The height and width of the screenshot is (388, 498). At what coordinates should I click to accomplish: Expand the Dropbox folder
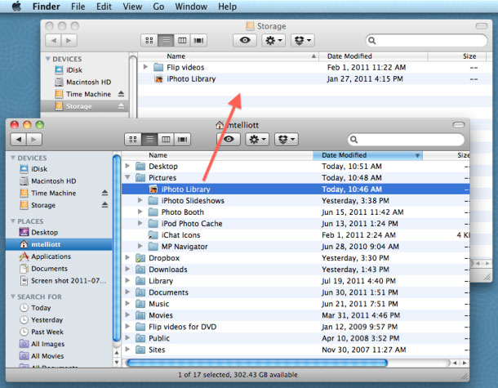pos(127,257)
